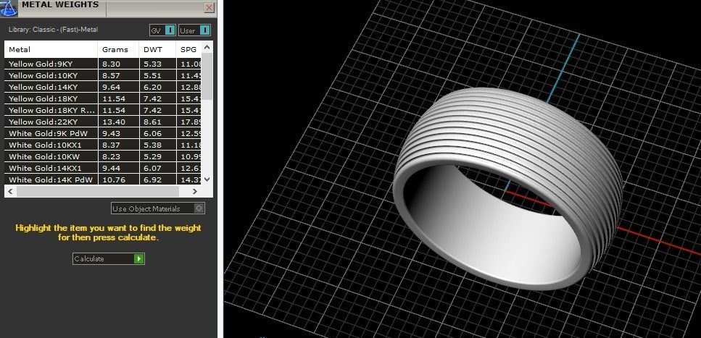Click the Metal Weights panel logo icon
The height and width of the screenshot is (338, 701).
click(9, 7)
